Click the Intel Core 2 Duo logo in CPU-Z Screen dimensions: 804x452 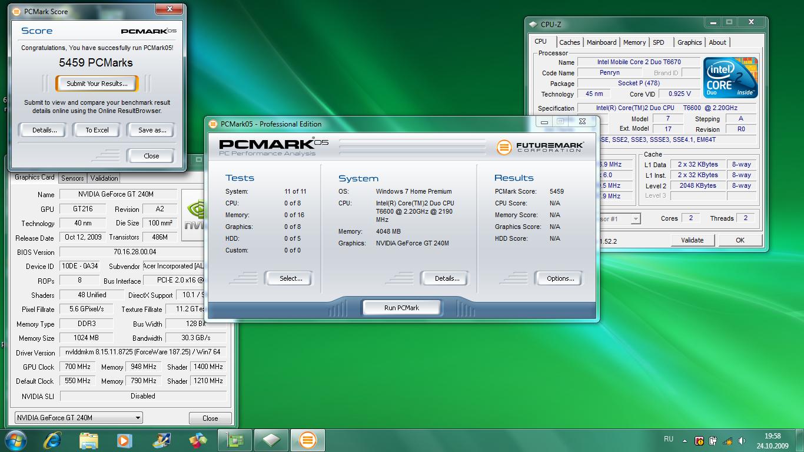730,77
